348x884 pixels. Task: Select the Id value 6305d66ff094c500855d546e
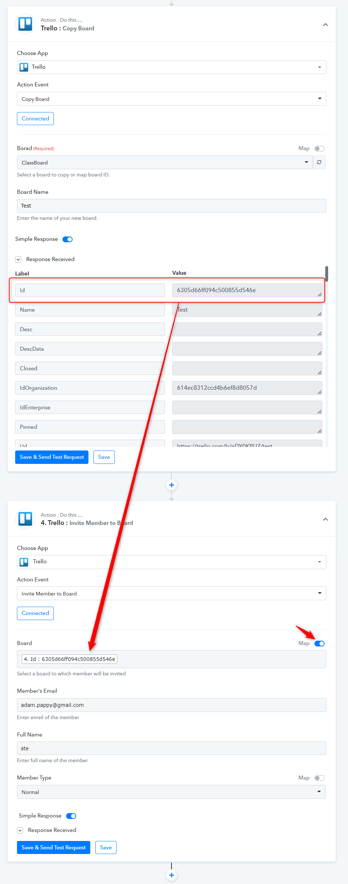pyautogui.click(x=247, y=290)
